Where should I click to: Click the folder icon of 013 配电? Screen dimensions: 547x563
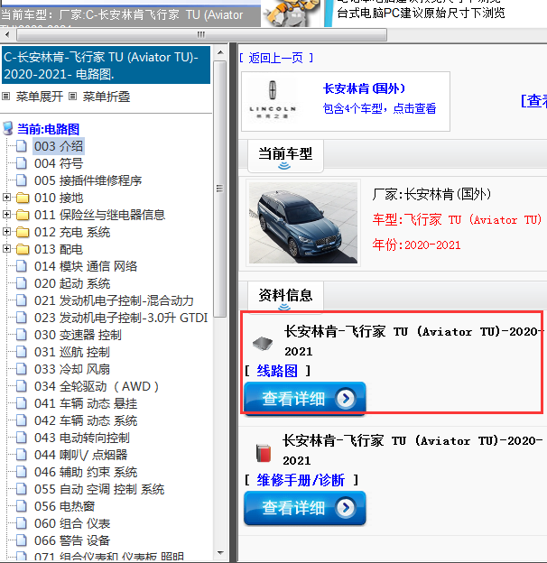tap(23, 249)
